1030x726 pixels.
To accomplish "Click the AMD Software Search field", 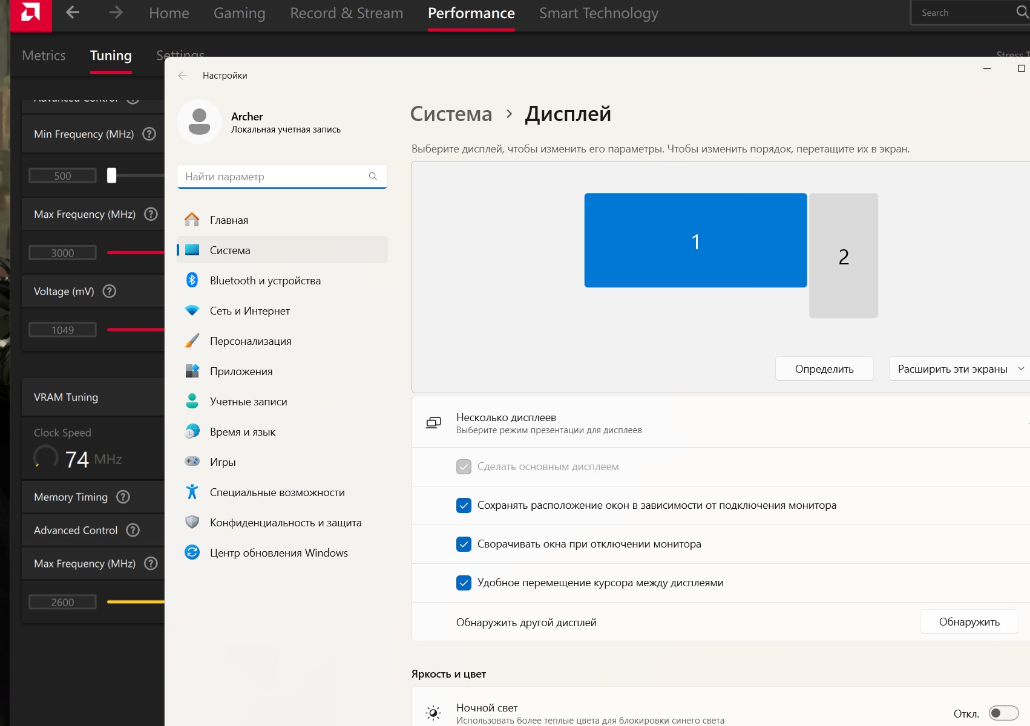I will pyautogui.click(x=970, y=13).
